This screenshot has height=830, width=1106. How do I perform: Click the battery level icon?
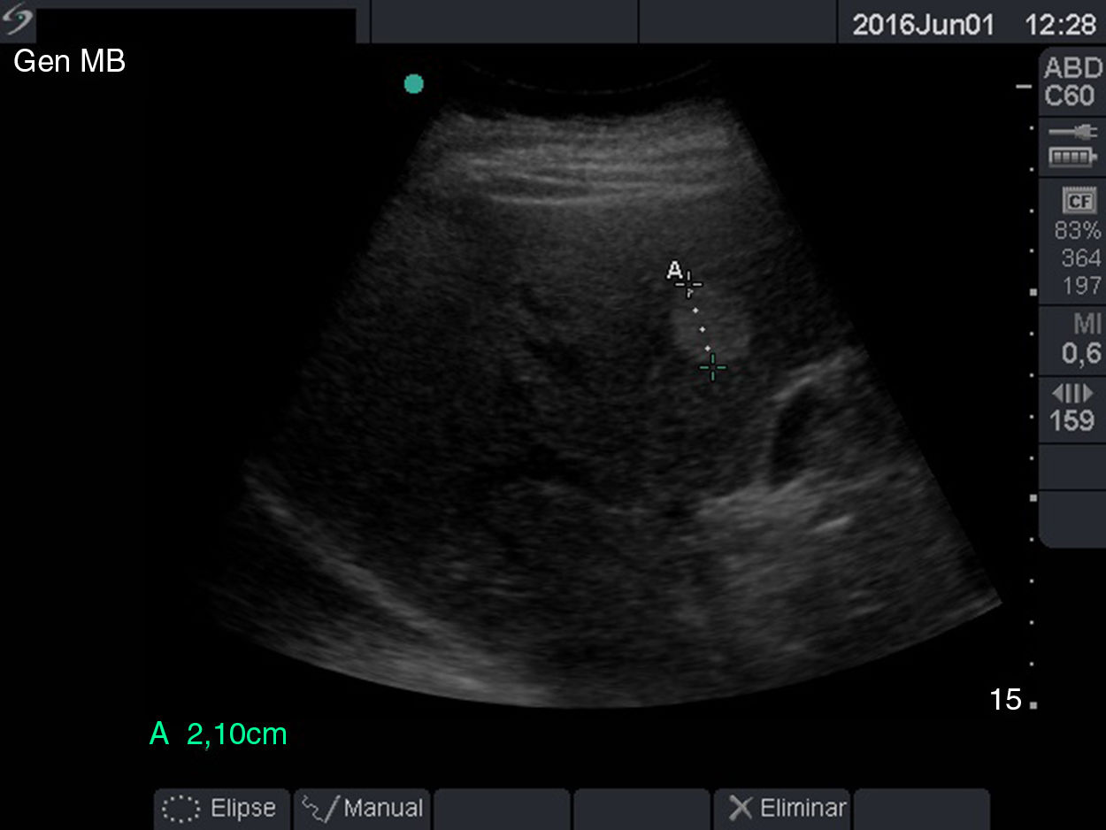[1072, 158]
